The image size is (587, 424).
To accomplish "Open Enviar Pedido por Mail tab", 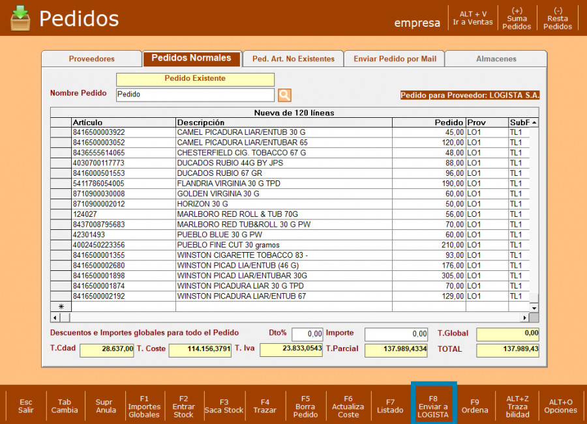I will point(395,59).
